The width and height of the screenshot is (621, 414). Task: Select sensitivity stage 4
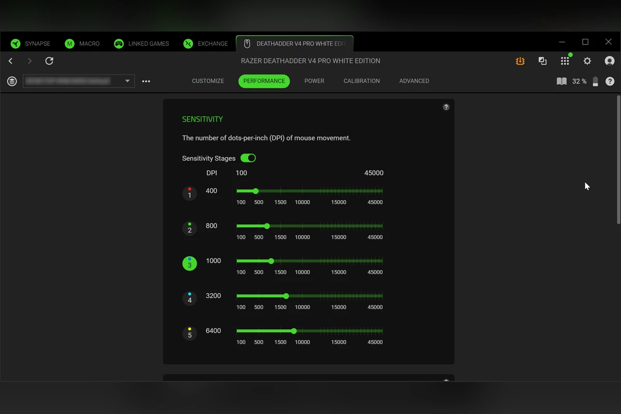pos(189,299)
